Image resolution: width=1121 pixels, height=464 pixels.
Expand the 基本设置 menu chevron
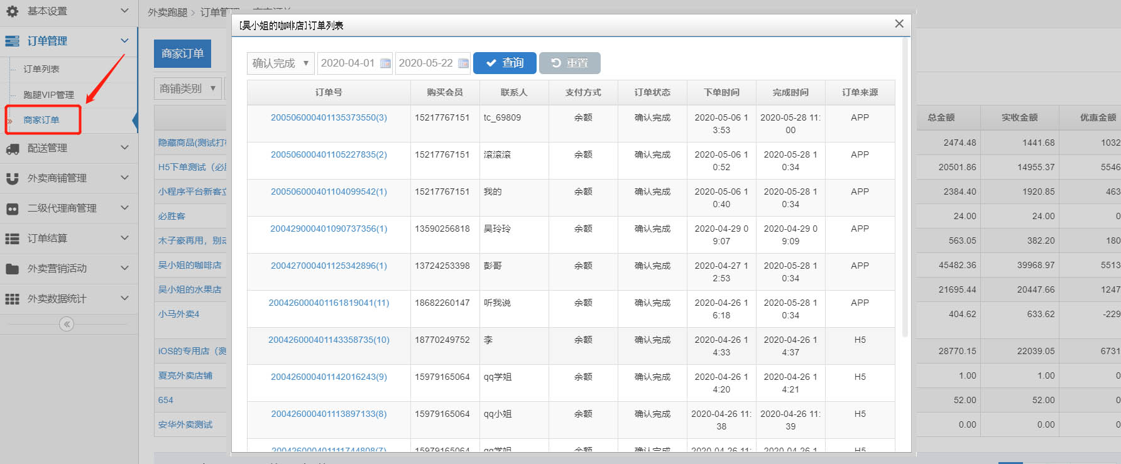[124, 11]
